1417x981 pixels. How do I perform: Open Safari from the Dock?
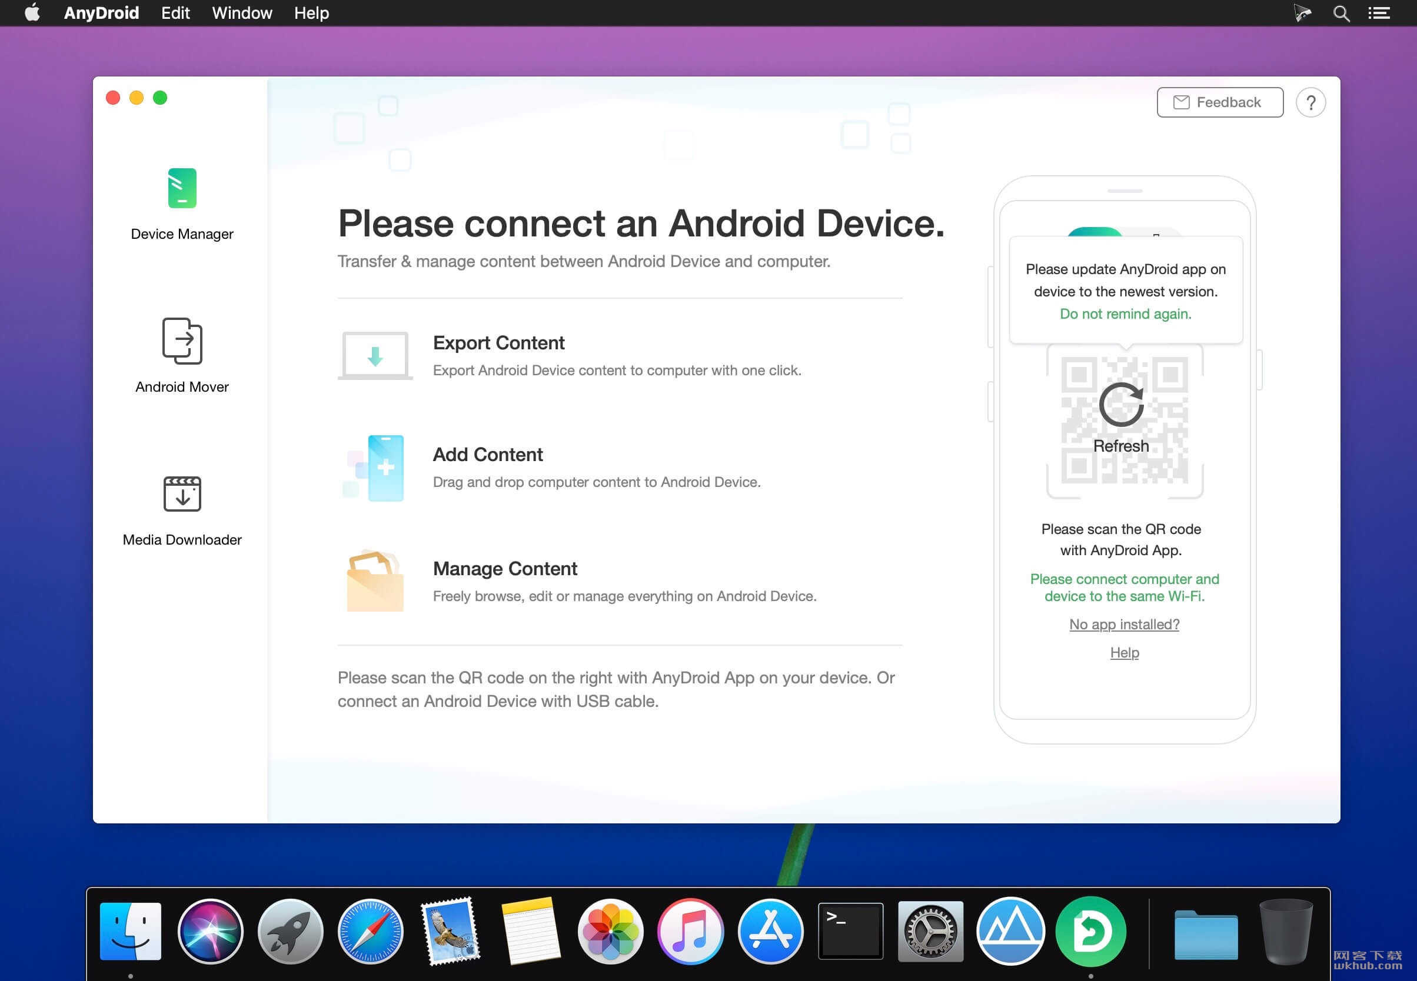(370, 930)
